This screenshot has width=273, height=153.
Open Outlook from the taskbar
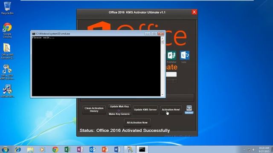93,150
